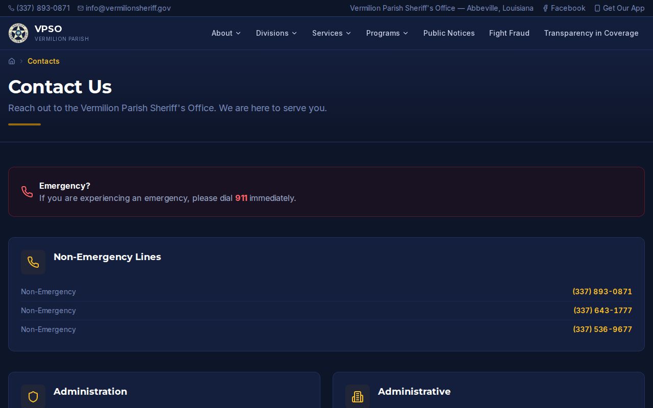Click the Facebook icon in top bar

click(545, 8)
